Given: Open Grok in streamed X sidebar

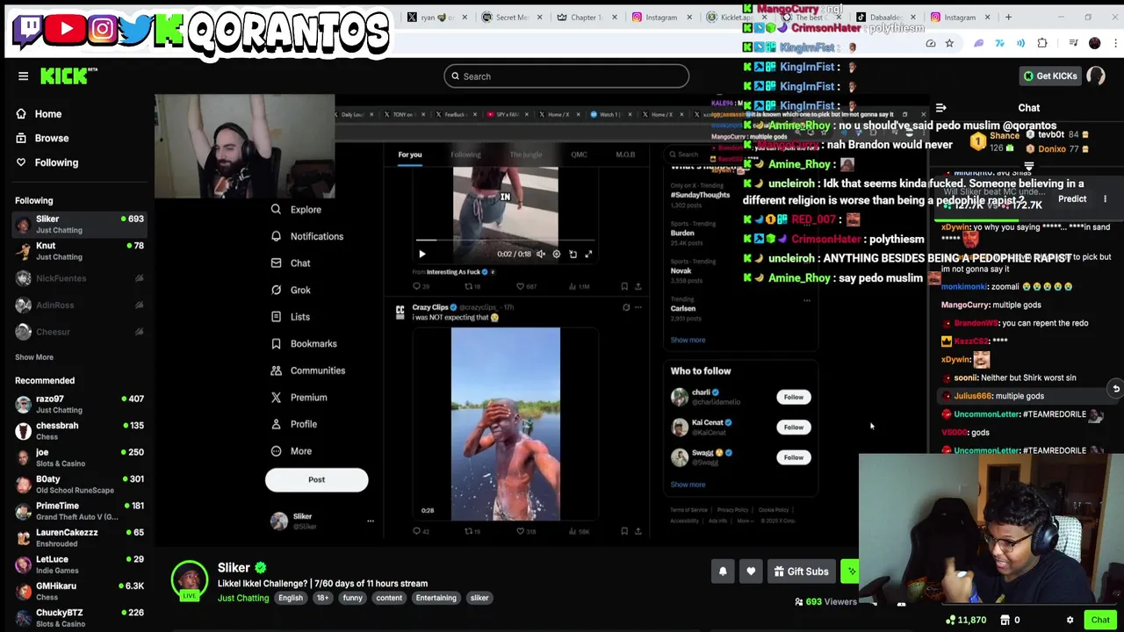Looking at the screenshot, I should [291, 290].
